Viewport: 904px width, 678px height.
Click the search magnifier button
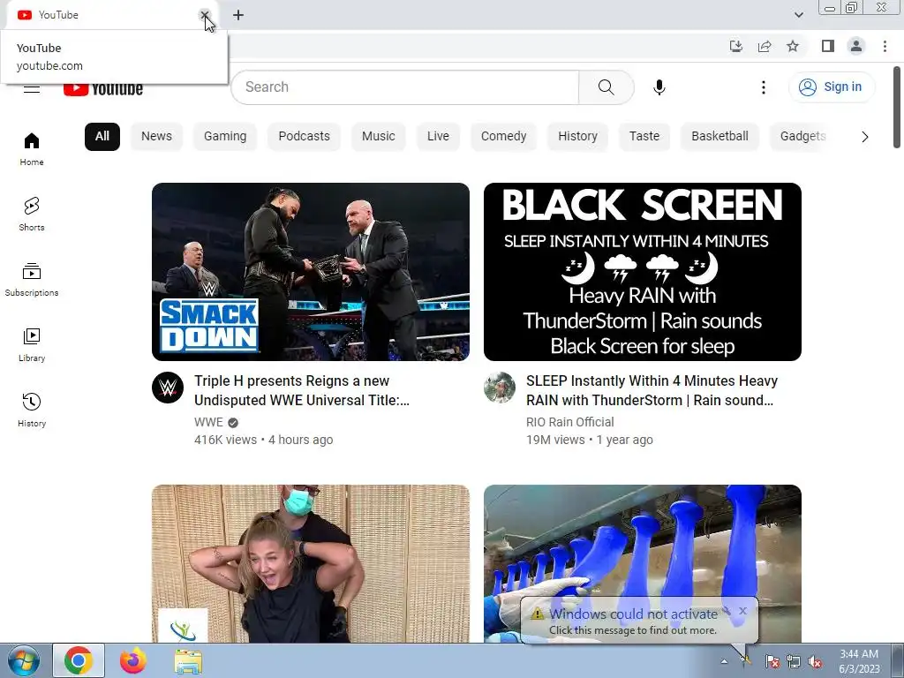point(606,87)
